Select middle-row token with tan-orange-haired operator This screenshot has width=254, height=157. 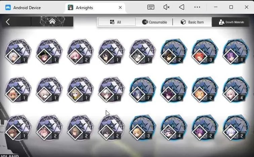(18, 90)
